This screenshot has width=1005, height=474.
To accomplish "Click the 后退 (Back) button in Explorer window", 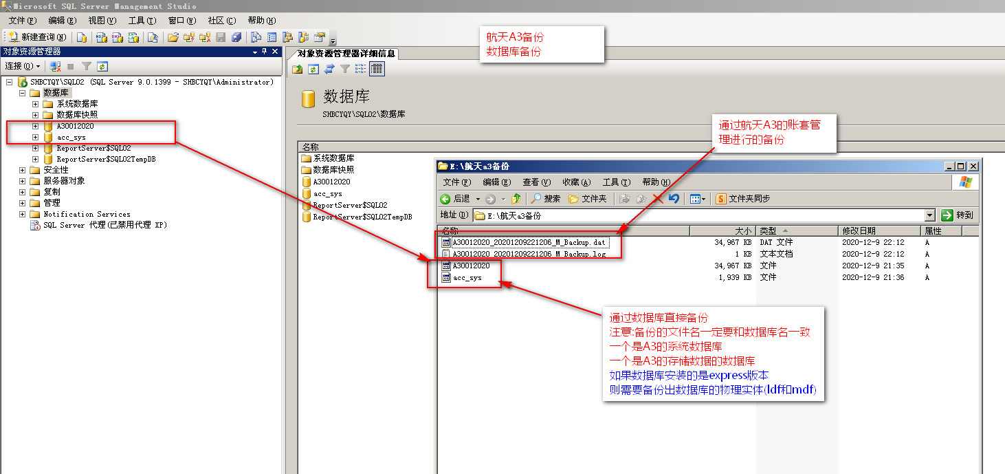I will coord(455,199).
